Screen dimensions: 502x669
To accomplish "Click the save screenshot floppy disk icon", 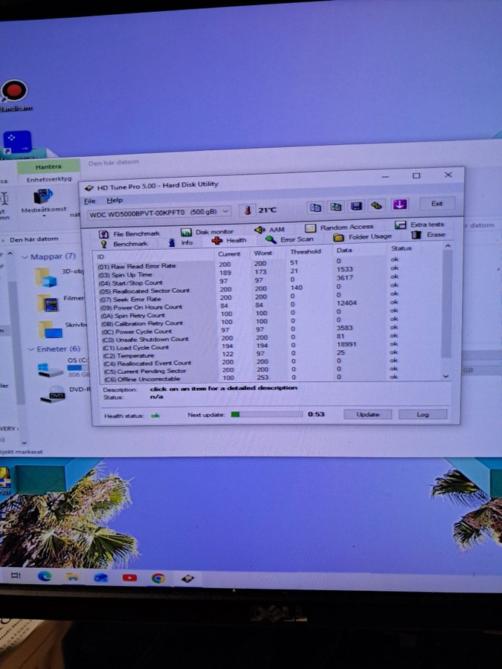I will [356, 206].
